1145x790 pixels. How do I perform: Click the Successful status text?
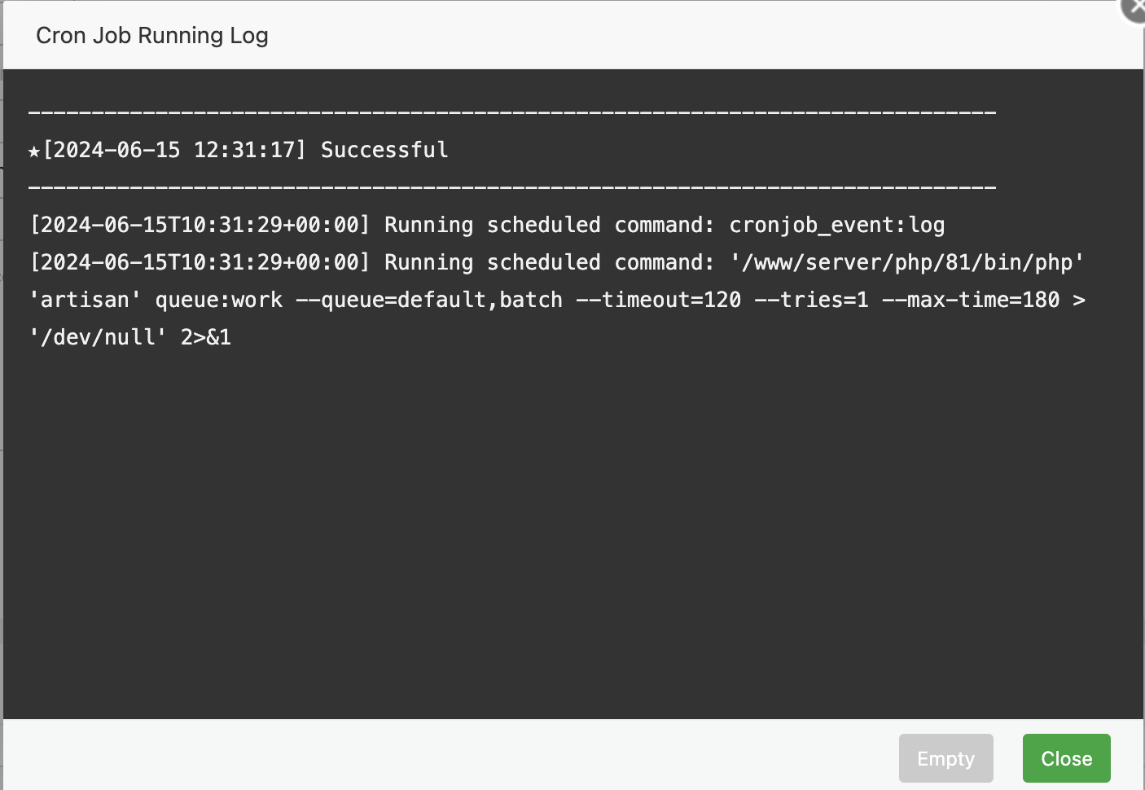pos(384,150)
